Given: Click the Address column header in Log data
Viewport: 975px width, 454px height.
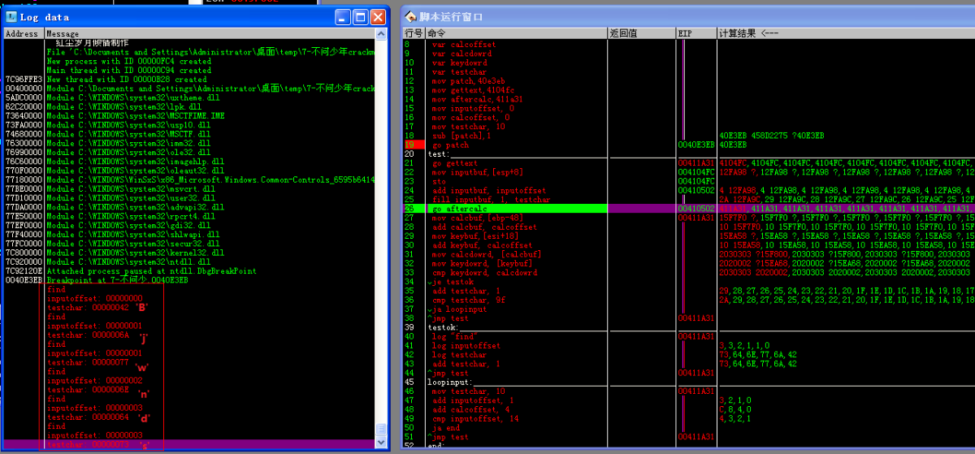Looking at the screenshot, I should coord(24,34).
